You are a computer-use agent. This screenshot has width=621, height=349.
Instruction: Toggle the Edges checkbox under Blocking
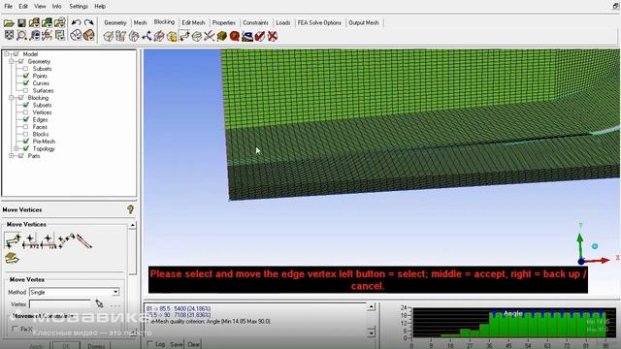click(26, 119)
